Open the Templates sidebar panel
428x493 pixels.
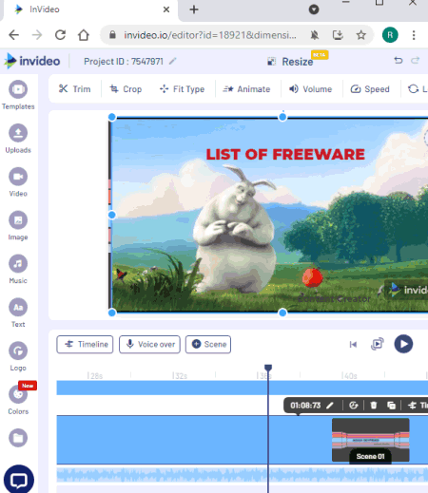(18, 95)
